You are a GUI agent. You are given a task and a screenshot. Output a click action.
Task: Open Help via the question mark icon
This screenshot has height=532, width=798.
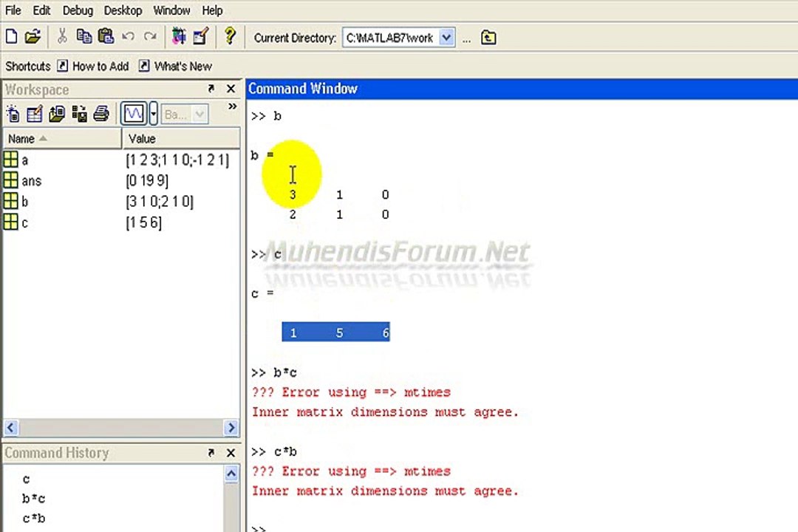coord(230,36)
